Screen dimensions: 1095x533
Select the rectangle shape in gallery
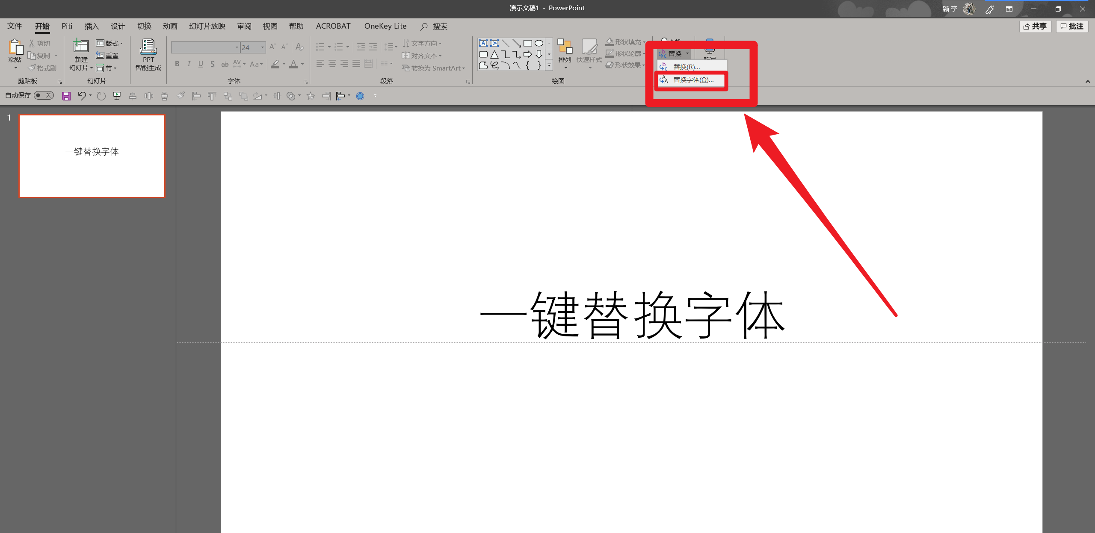[x=528, y=43]
